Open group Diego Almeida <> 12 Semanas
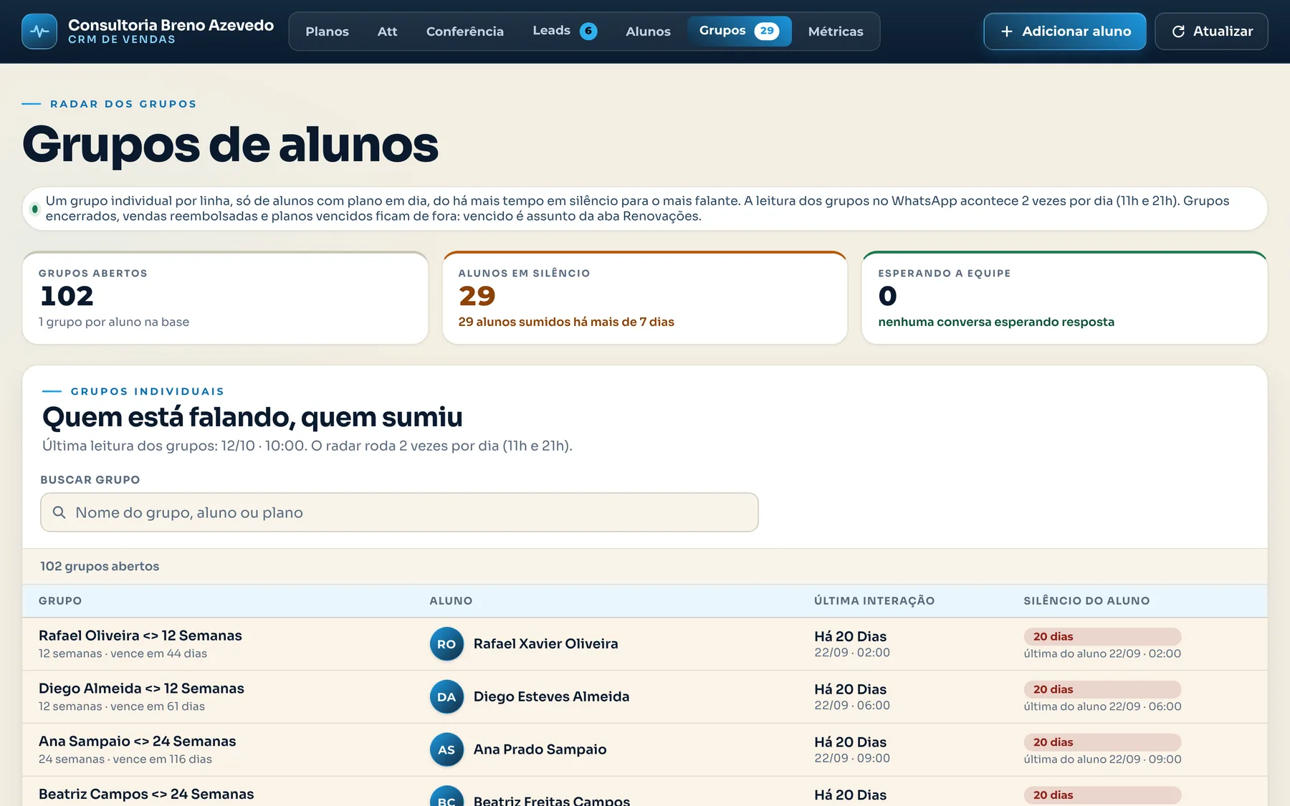The image size is (1290, 806). tap(141, 689)
